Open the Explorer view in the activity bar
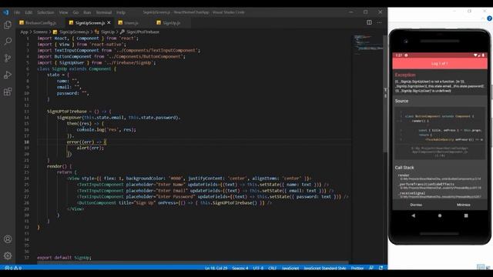Viewport: 493px width, 277px height. point(8,25)
